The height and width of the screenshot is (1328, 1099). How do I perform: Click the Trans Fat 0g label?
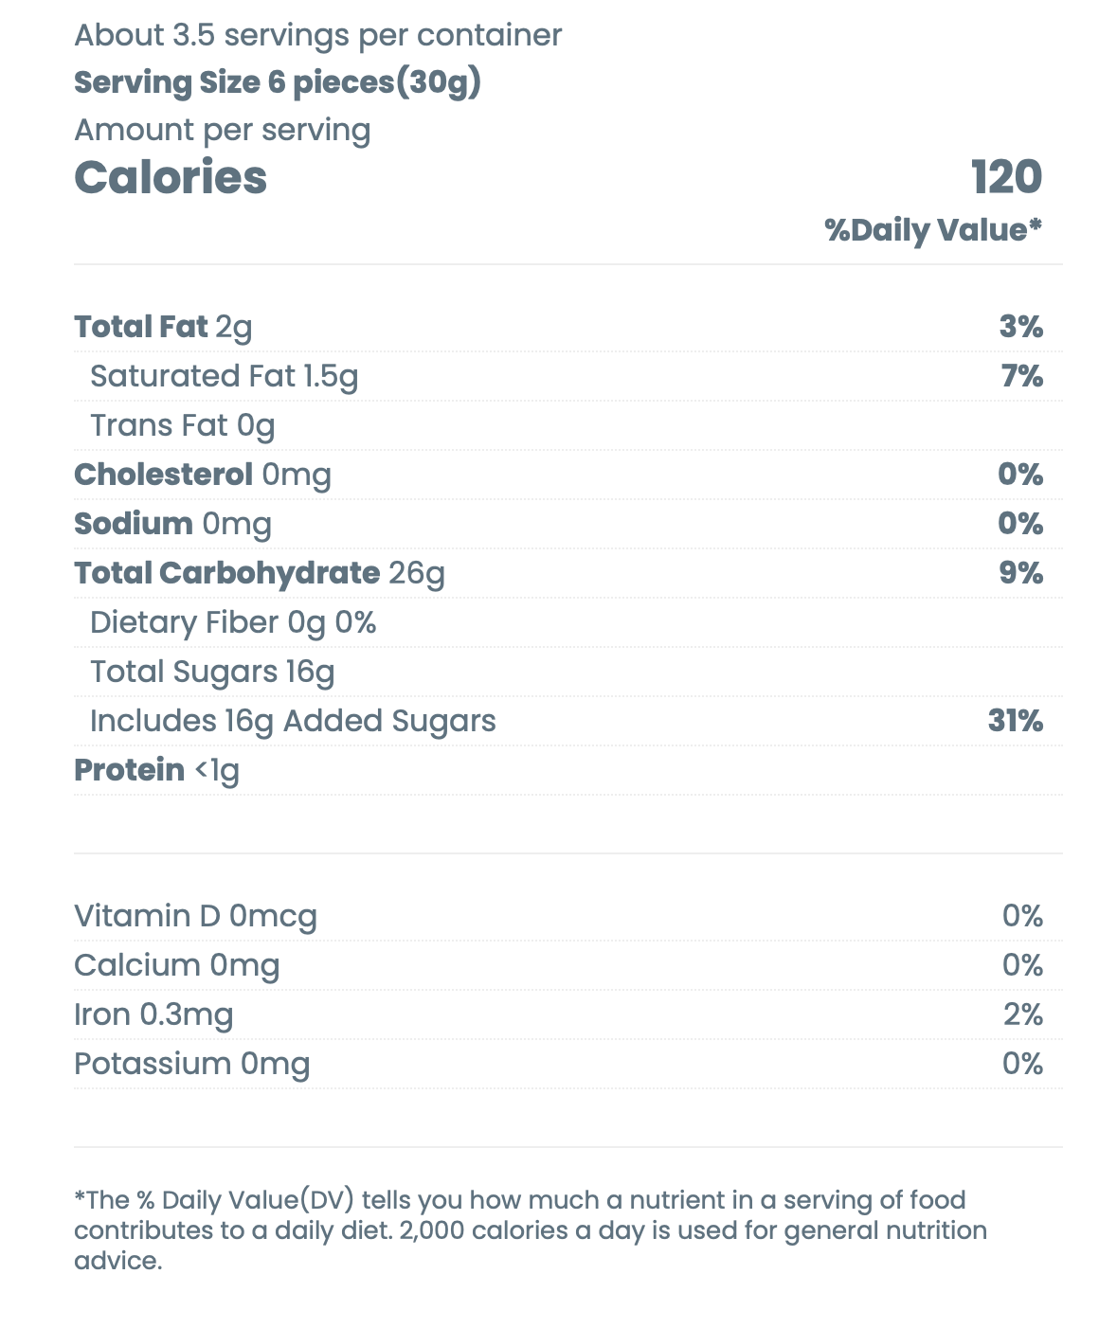pyautogui.click(x=182, y=425)
